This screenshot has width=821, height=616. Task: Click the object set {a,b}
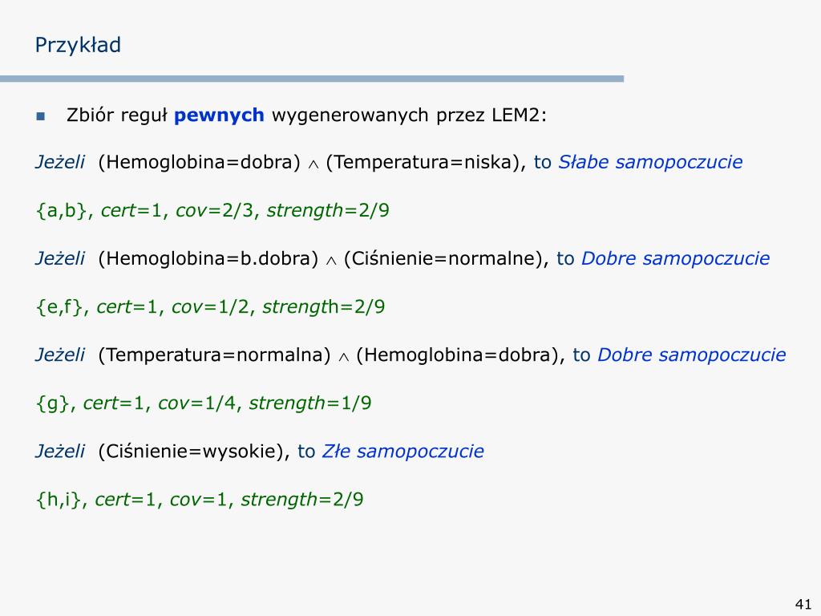61,211
